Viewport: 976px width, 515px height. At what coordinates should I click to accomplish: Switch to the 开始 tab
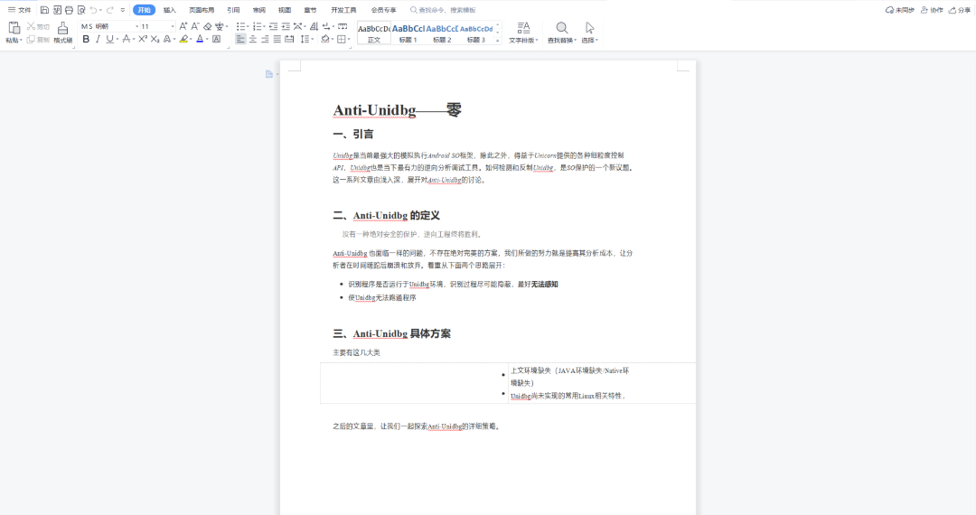coord(144,10)
